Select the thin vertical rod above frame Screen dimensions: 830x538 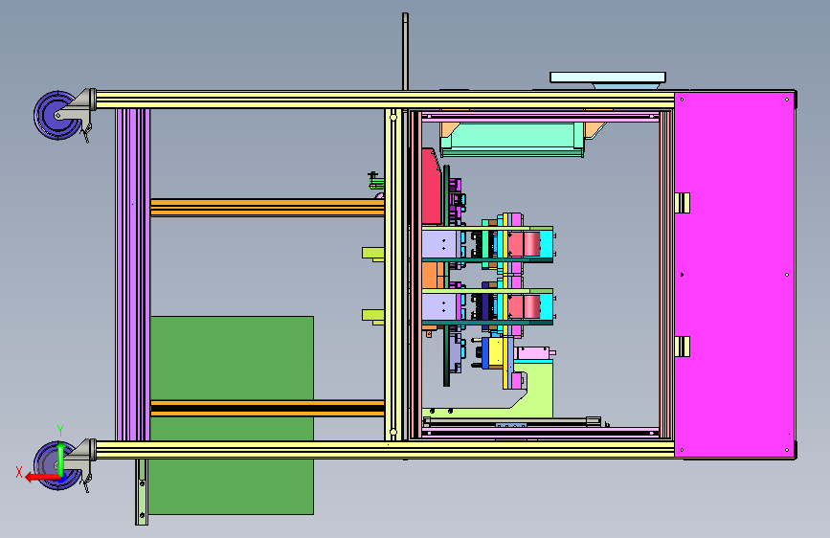tap(405, 52)
